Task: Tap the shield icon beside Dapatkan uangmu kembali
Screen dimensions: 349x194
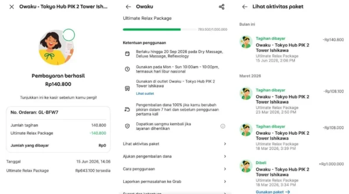Action: point(127,126)
